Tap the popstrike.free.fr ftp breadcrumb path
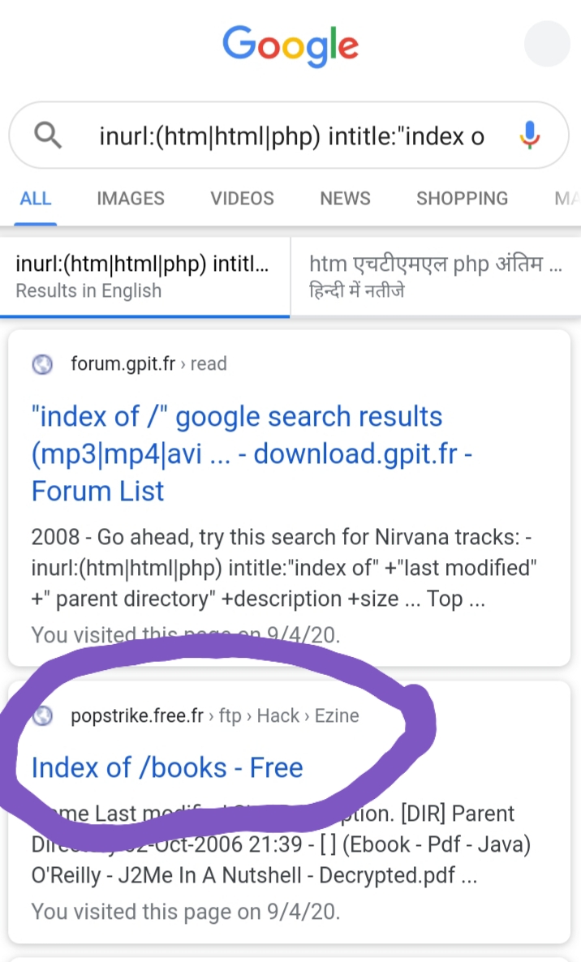The height and width of the screenshot is (962, 581). (215, 715)
